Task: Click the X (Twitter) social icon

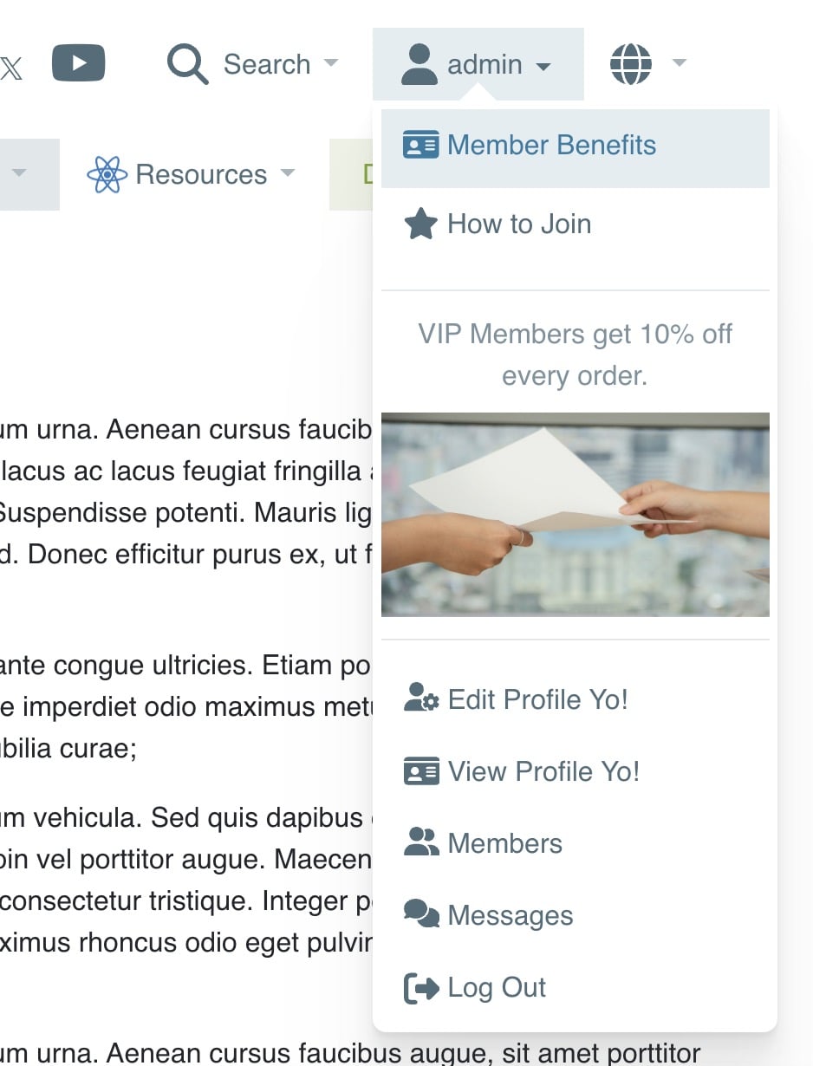Action: 11,67
